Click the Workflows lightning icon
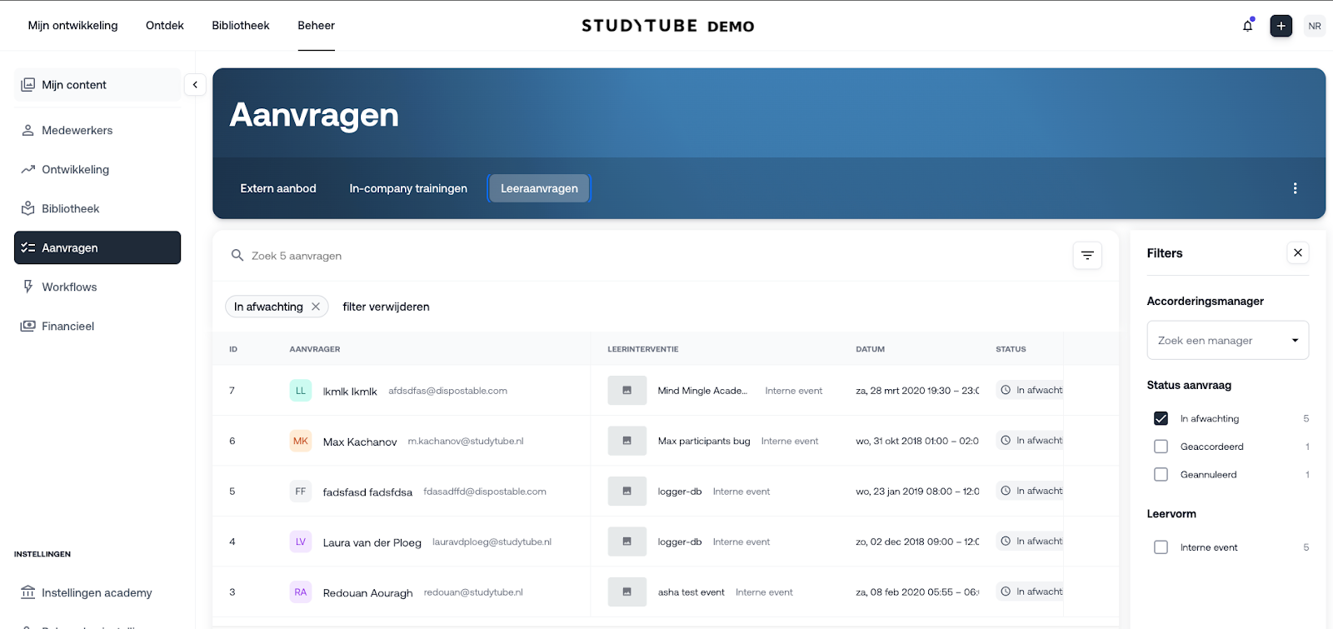 click(27, 287)
